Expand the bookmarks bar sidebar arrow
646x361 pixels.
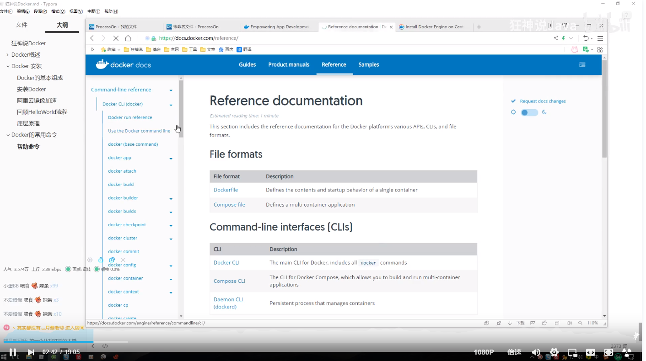(92, 49)
